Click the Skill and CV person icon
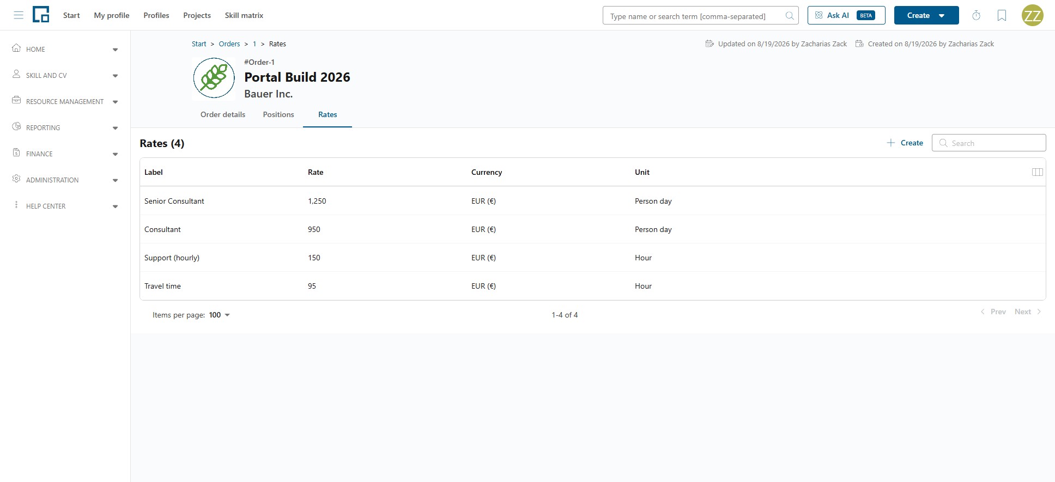1055x482 pixels. pos(16,74)
